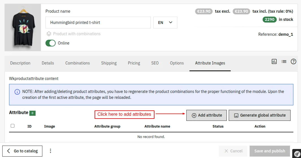Expand the EN language dropdown
Screen dimensions: 301x158
pyautogui.click(x=165, y=23)
